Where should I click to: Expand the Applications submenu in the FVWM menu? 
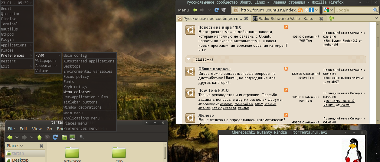[17, 45]
